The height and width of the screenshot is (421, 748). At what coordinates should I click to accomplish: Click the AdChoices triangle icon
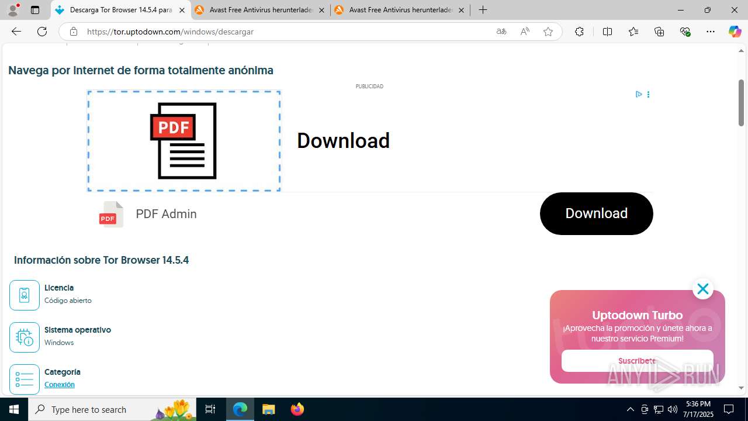coord(639,94)
